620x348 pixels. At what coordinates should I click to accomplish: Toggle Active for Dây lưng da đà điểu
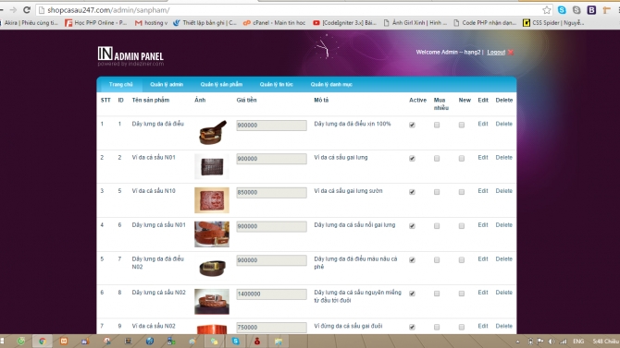412,125
